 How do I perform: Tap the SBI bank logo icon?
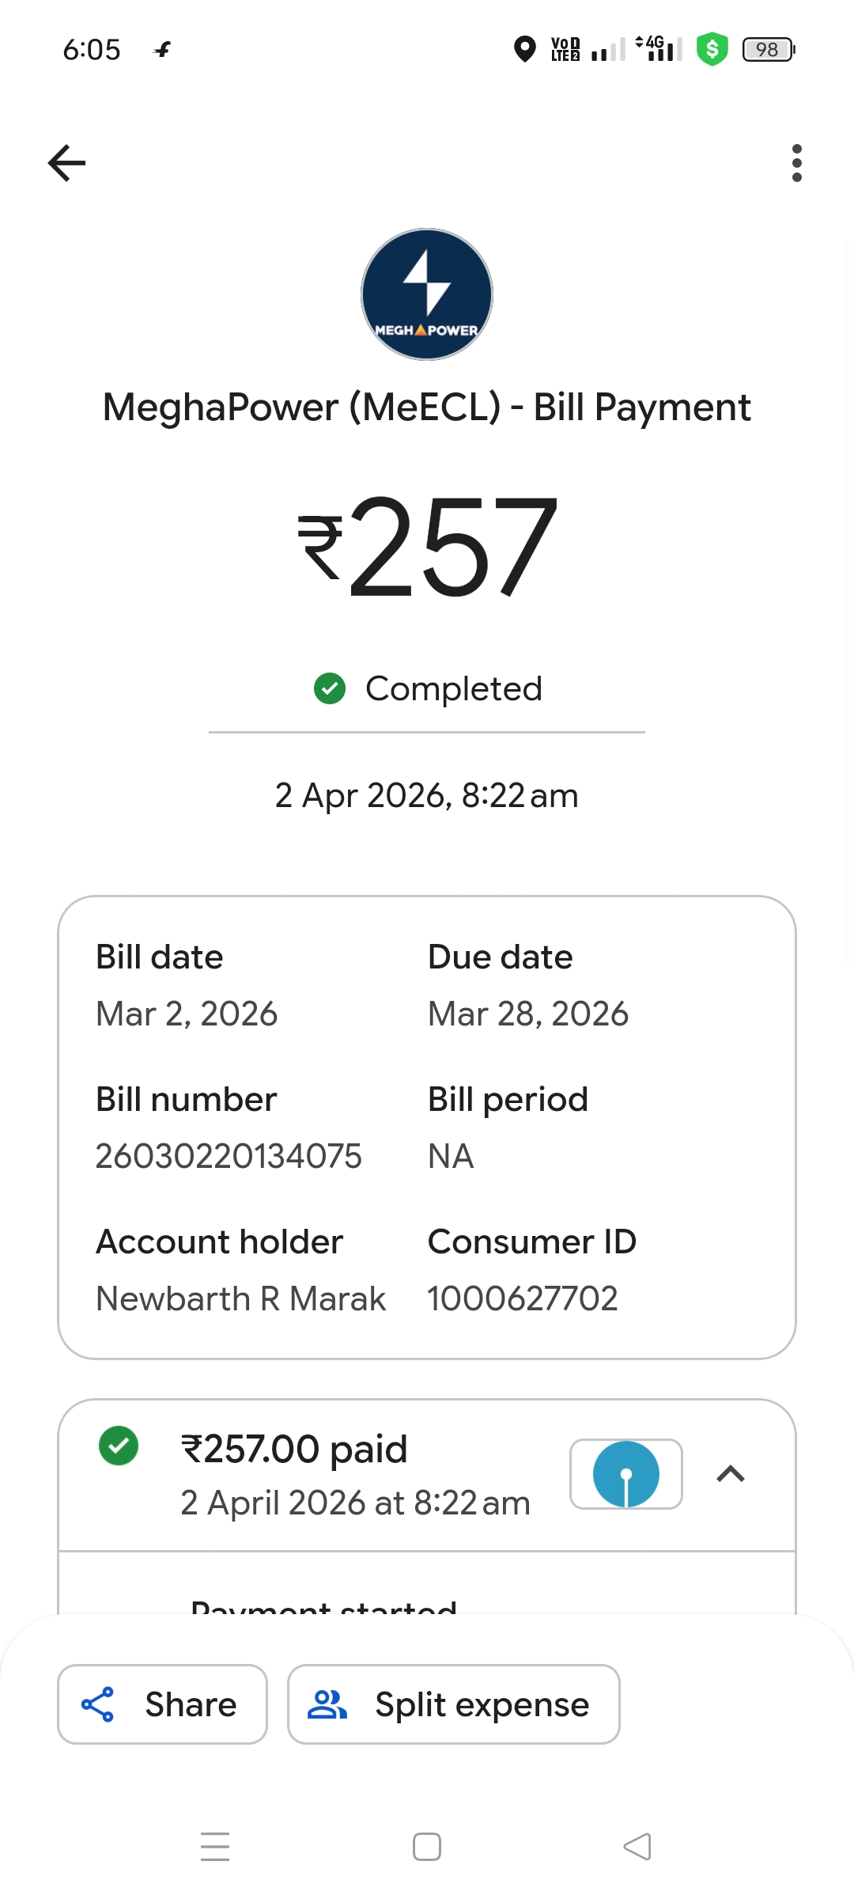pyautogui.click(x=626, y=1474)
